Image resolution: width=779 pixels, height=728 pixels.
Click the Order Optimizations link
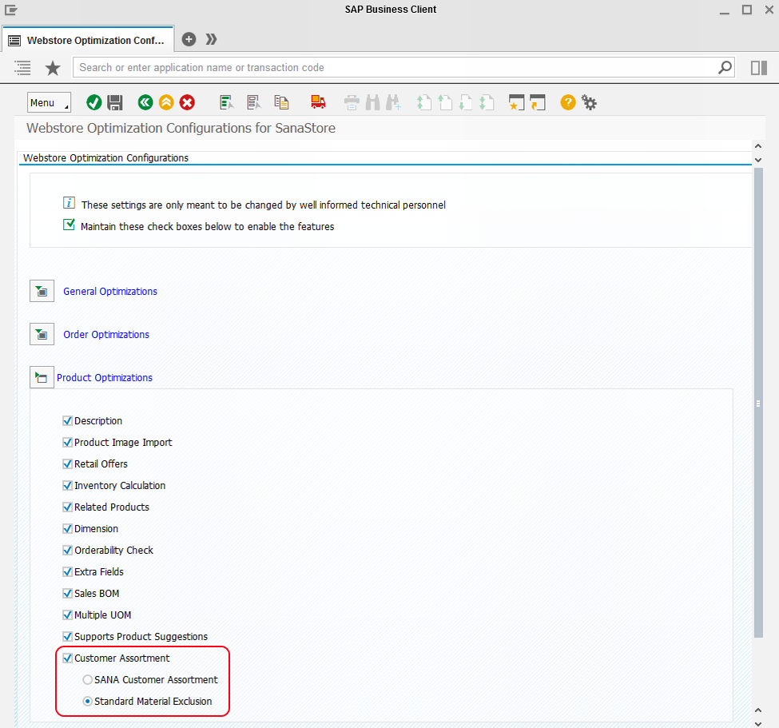(x=106, y=335)
